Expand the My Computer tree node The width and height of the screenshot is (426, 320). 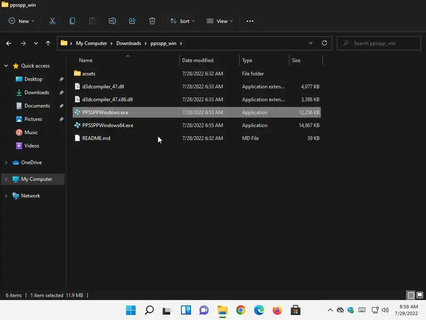click(x=6, y=179)
